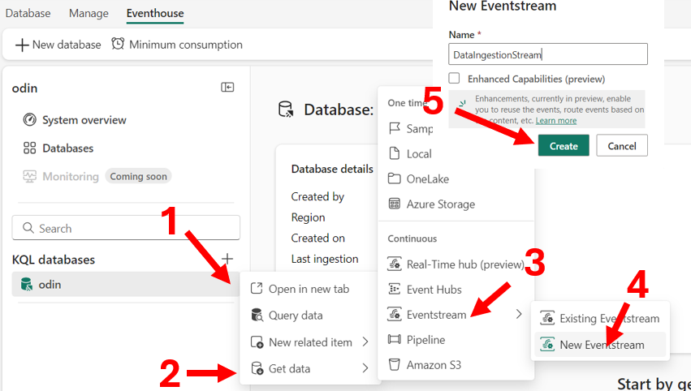691x391 pixels.
Task: Expand the Get data submenu arrow
Action: [365, 368]
